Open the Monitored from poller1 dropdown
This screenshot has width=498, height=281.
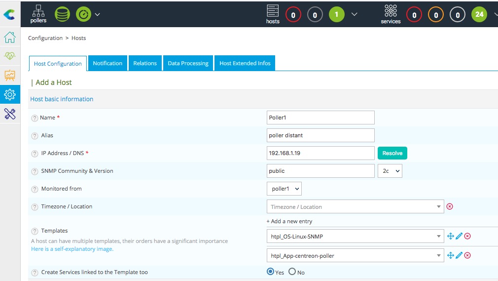(284, 189)
